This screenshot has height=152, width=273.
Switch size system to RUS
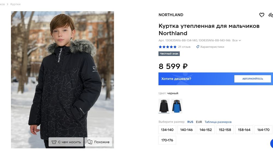pyautogui.click(x=190, y=122)
